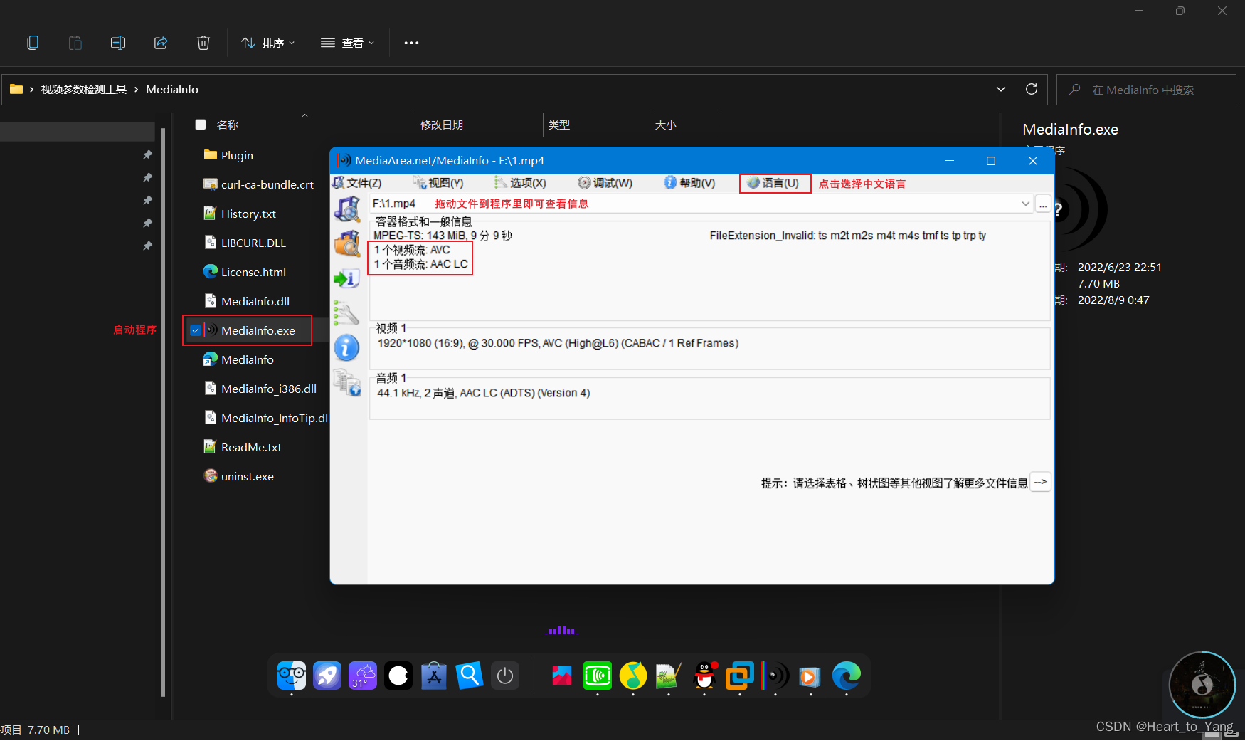
Task: Select the ReadMe.txt file
Action: (243, 447)
